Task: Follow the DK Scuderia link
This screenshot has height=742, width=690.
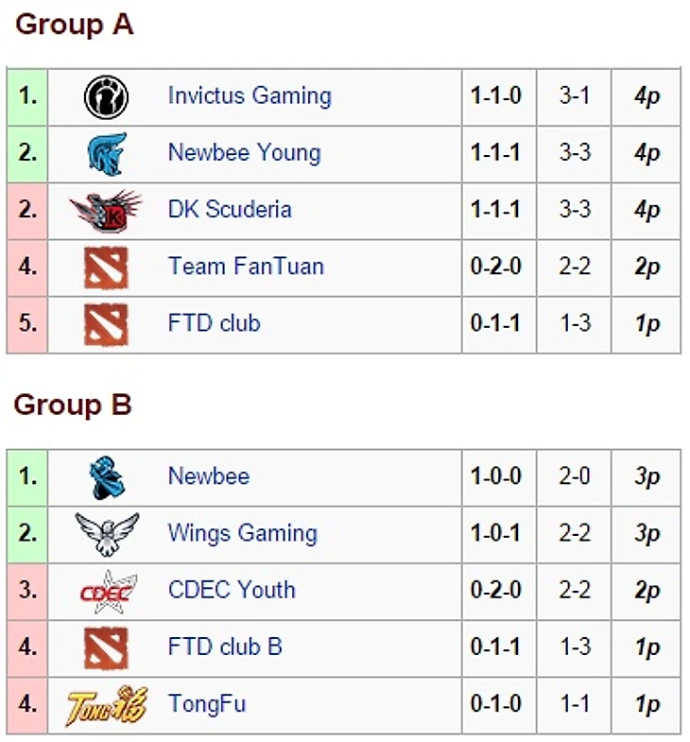Action: [230, 210]
